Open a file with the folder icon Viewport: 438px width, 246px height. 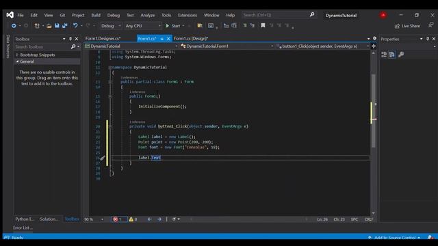(49, 26)
